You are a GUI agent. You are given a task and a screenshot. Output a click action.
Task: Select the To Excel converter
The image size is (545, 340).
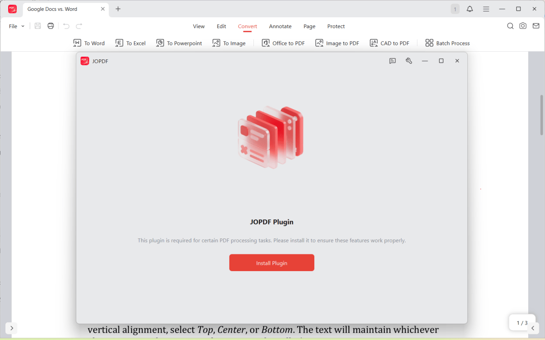click(x=131, y=43)
